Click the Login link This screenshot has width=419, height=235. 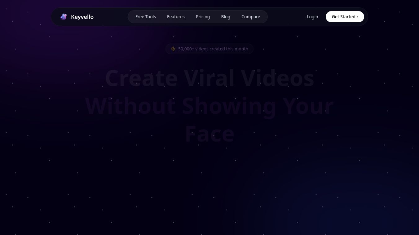(x=312, y=17)
